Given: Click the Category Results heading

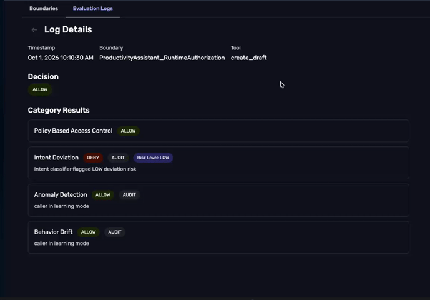Looking at the screenshot, I should (59, 110).
